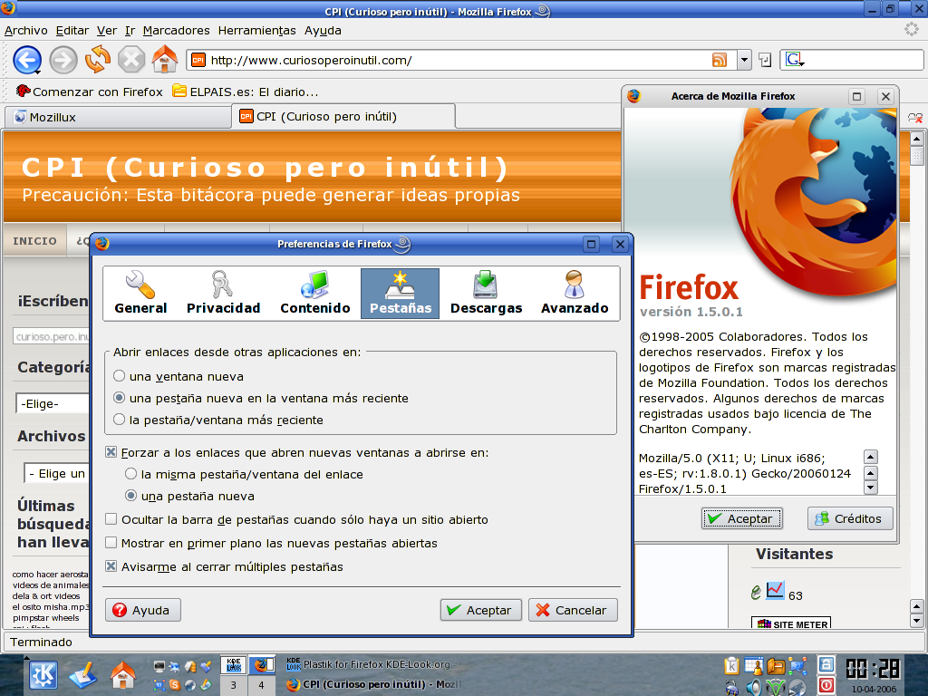Screen dimensions: 928x696
Task: Select 'una ventana nueva' radio option
Action: click(119, 376)
